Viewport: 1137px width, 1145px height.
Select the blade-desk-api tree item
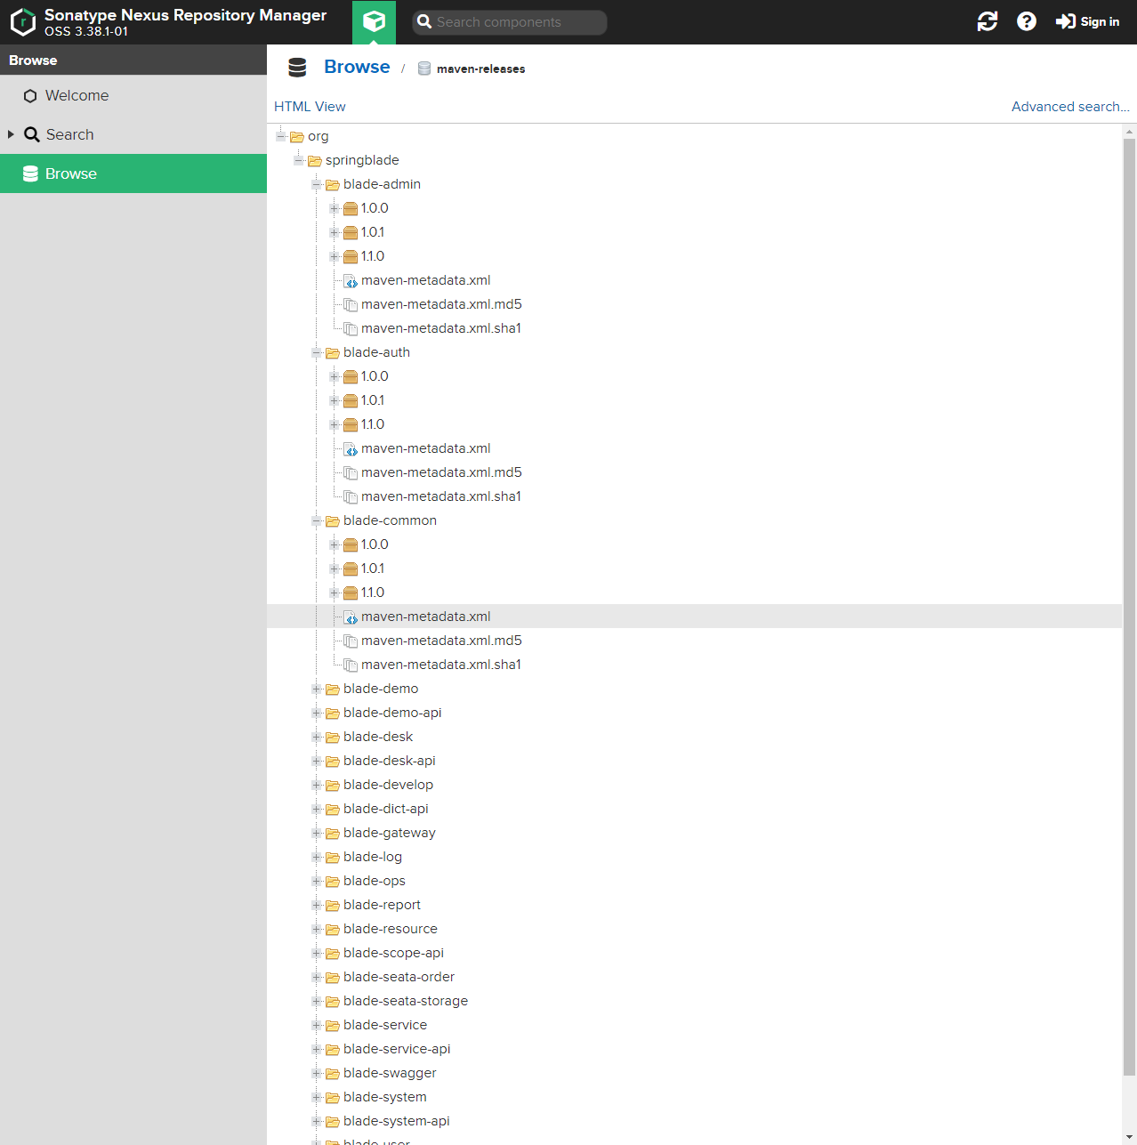pos(390,761)
